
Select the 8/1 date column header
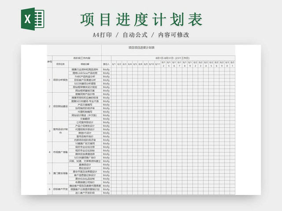coord(114,64)
